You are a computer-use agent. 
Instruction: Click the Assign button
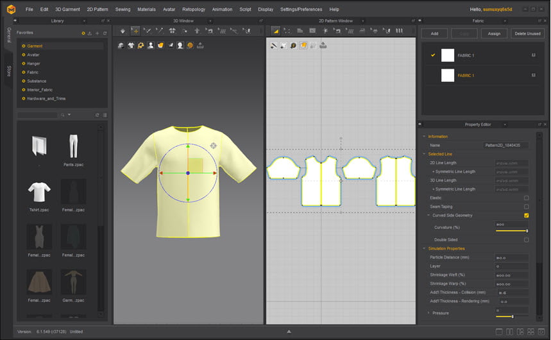tap(494, 34)
